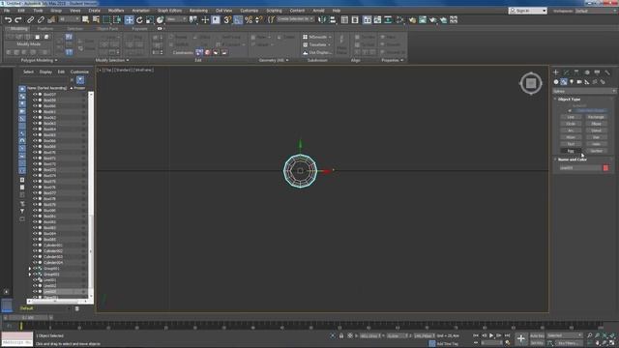
Task: Click the Redo arrow icon
Action: click(18, 19)
